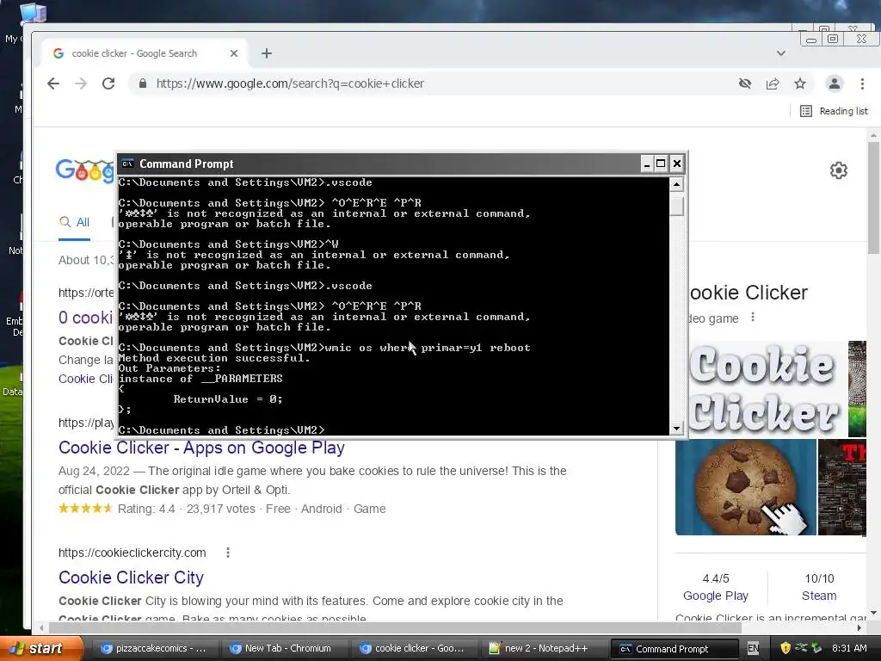Share this page via the share icon
The image size is (881, 661).
click(773, 83)
